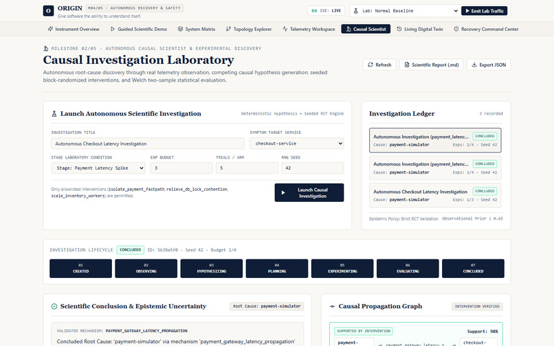The width and height of the screenshot is (554, 346).
Task: Open the Living Digital Twin tab
Action: pos(420,29)
